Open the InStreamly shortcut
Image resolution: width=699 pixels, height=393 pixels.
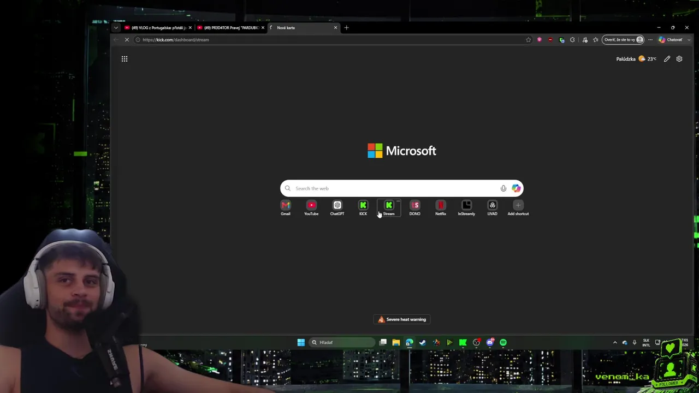(466, 208)
